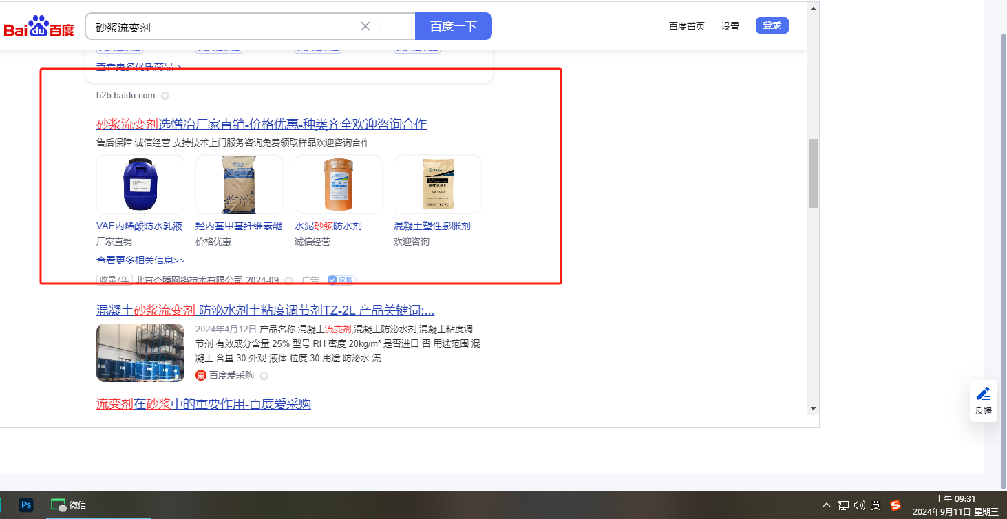
Task: Expand the arrow beside b2b.baidu.com
Action: pyautogui.click(x=165, y=96)
